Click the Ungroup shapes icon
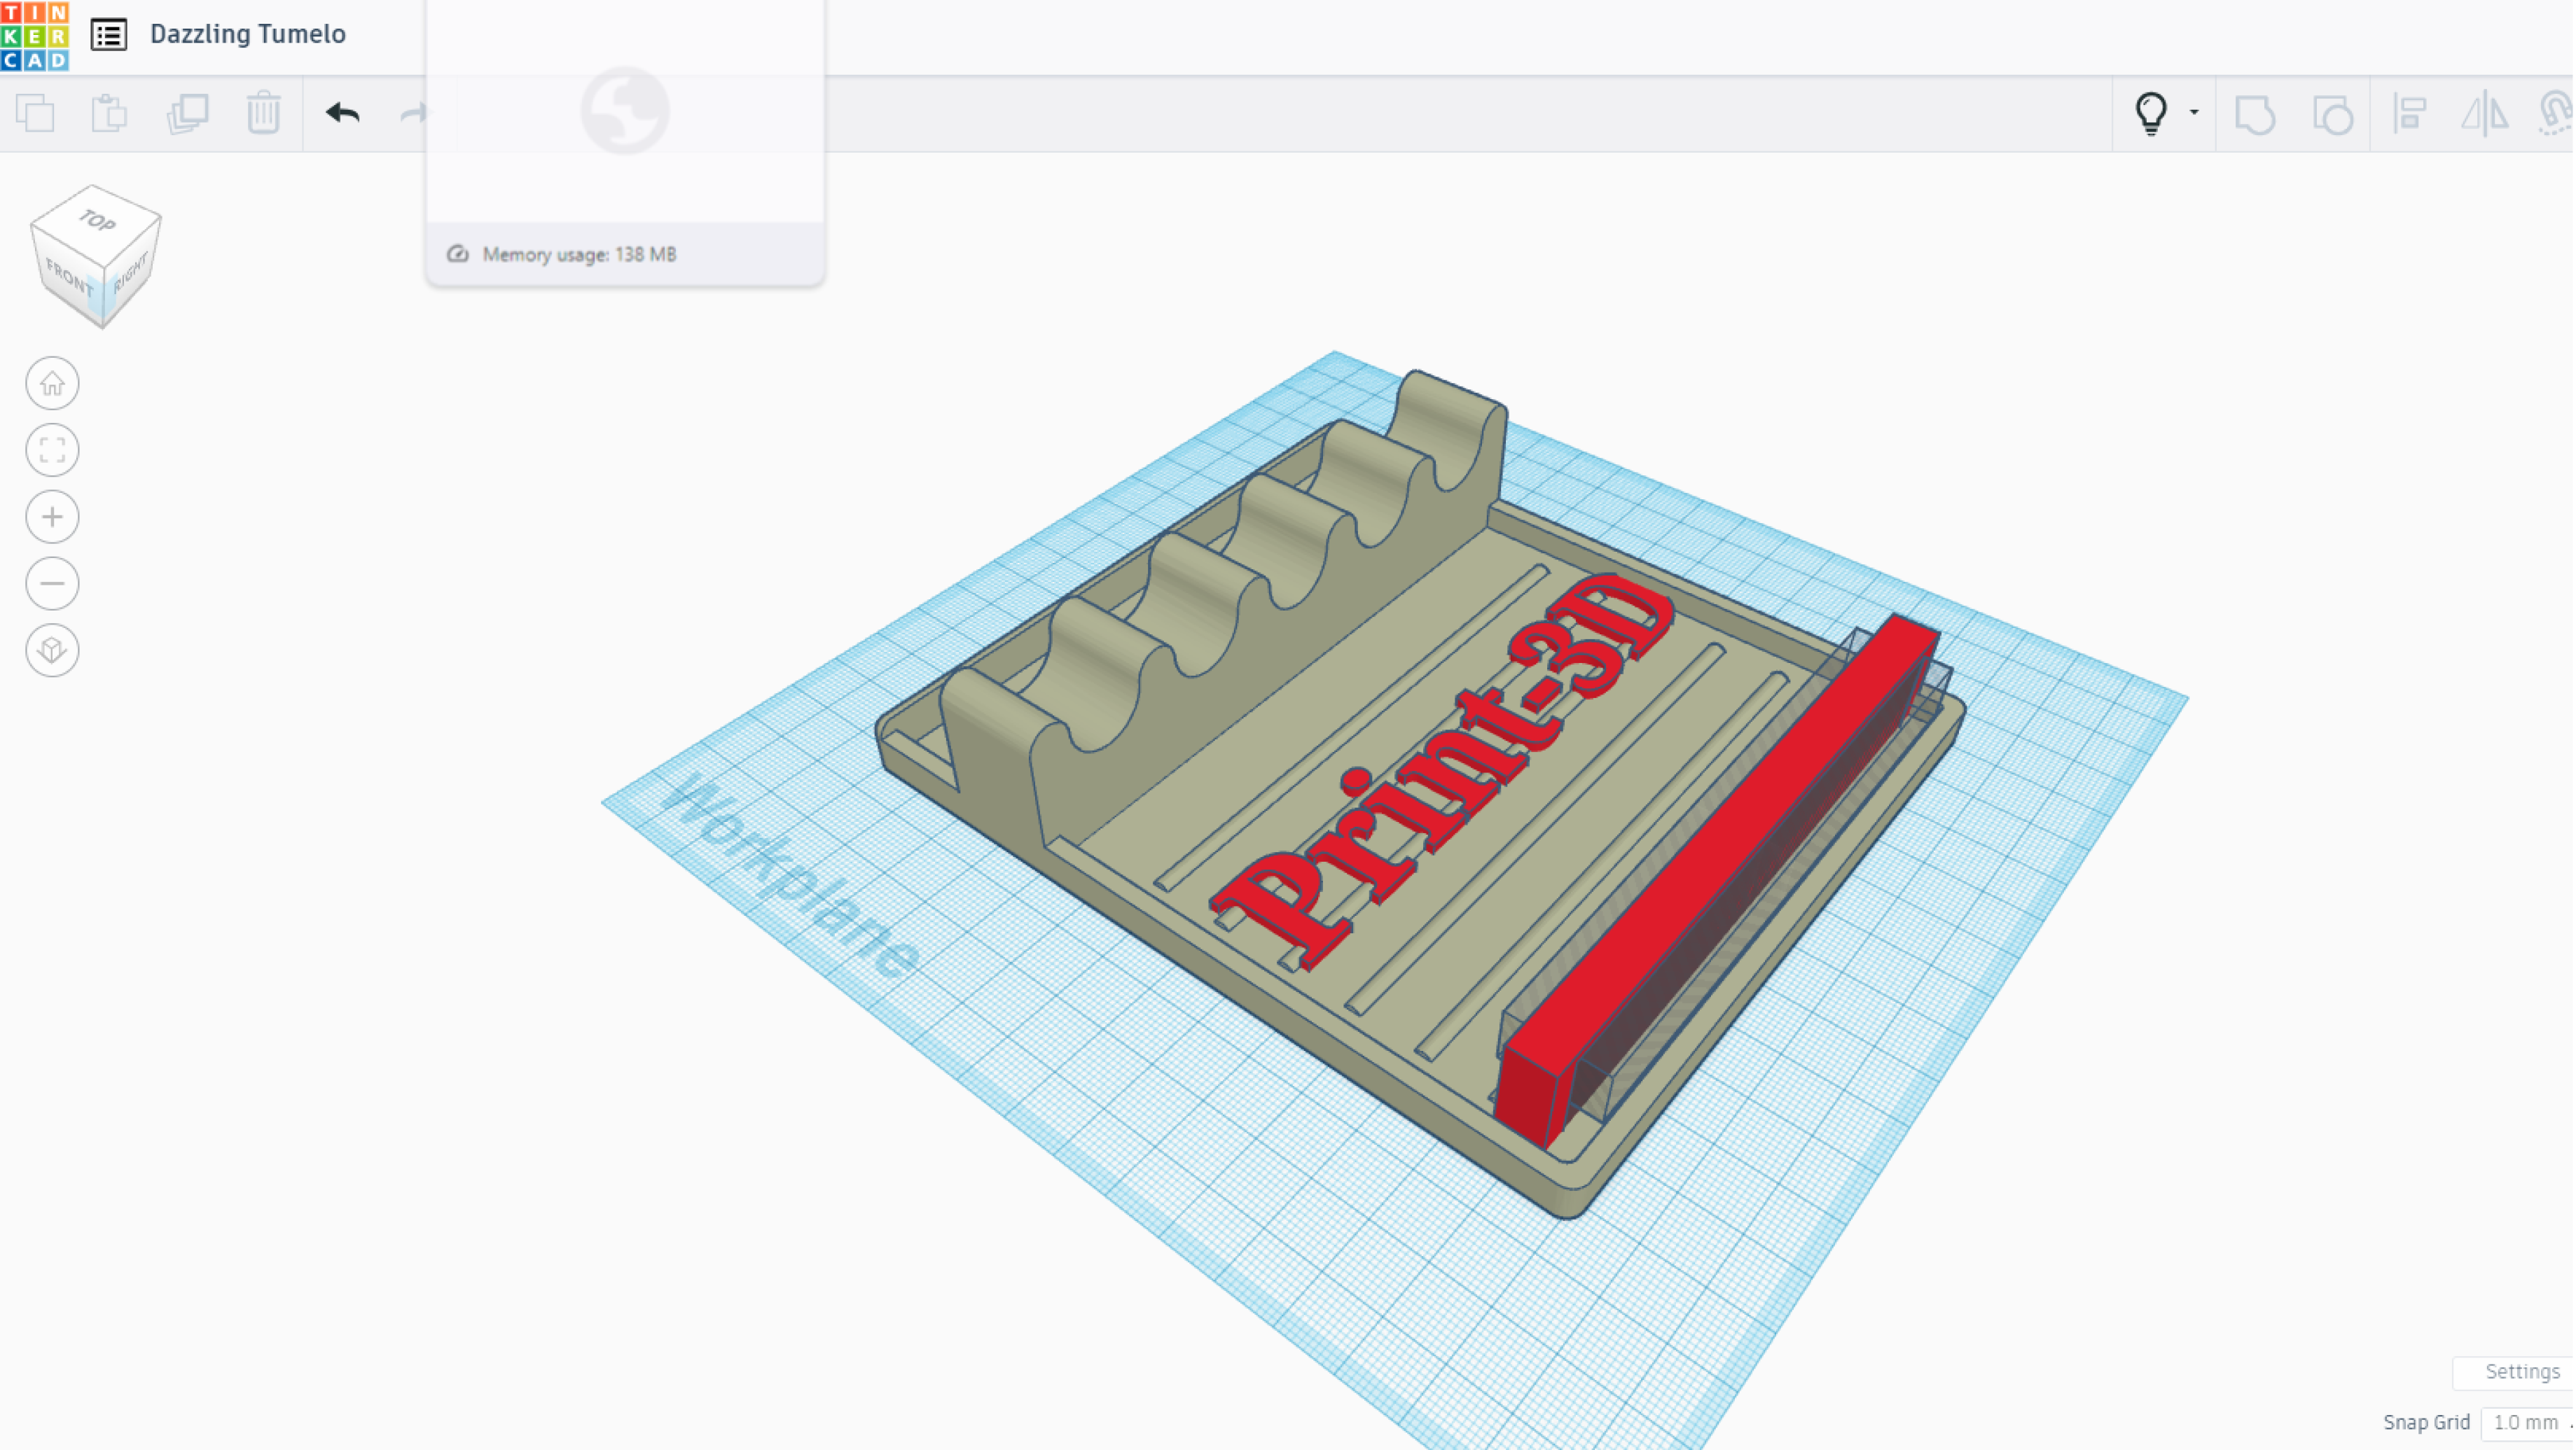This screenshot has height=1450, width=2576. (x=2332, y=114)
